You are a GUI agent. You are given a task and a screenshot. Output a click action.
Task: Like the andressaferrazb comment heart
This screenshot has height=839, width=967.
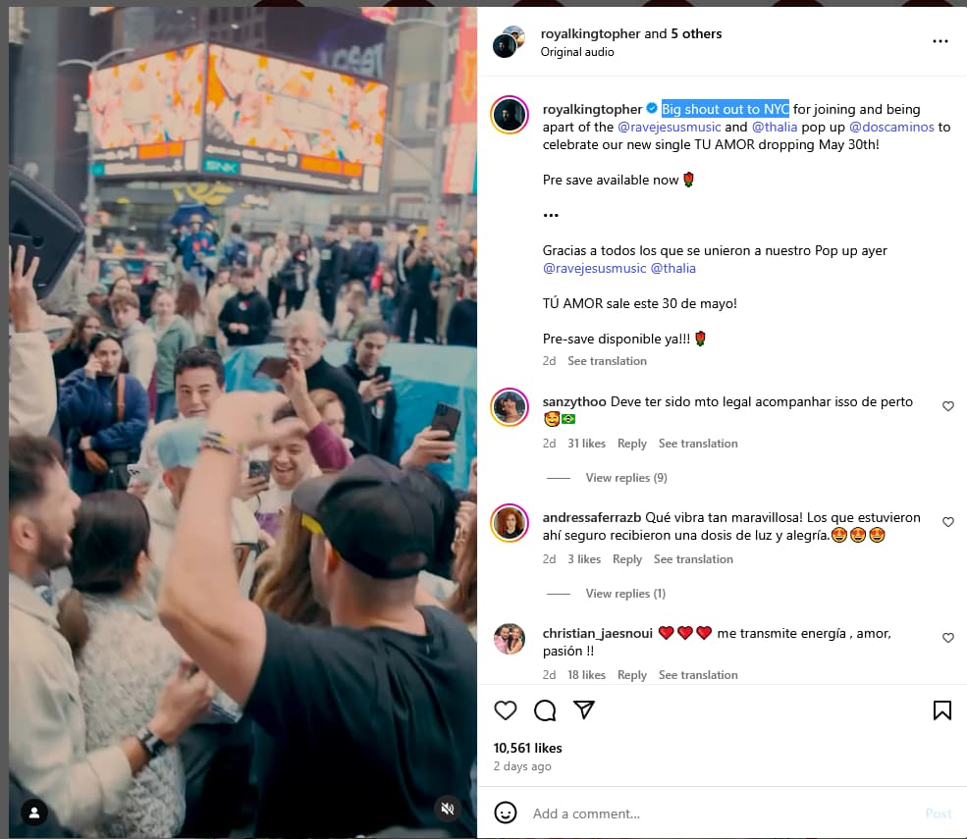(x=948, y=521)
